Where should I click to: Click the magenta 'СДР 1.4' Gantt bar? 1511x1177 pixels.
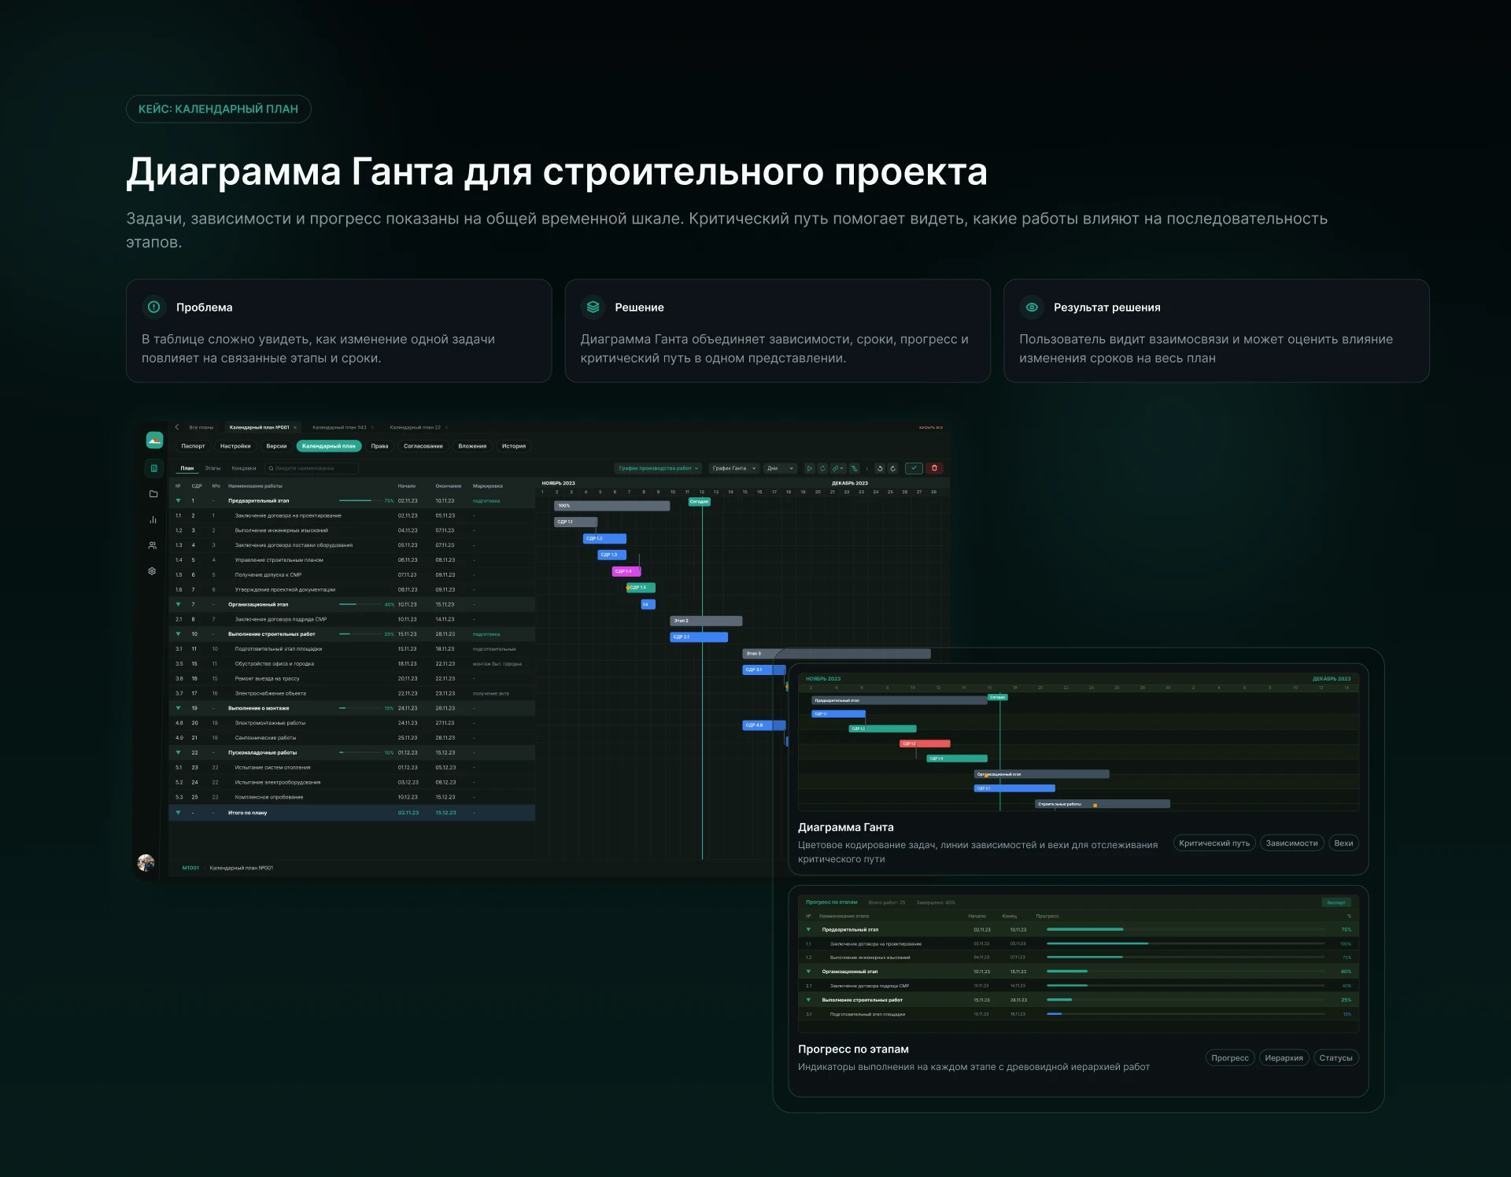(x=626, y=571)
